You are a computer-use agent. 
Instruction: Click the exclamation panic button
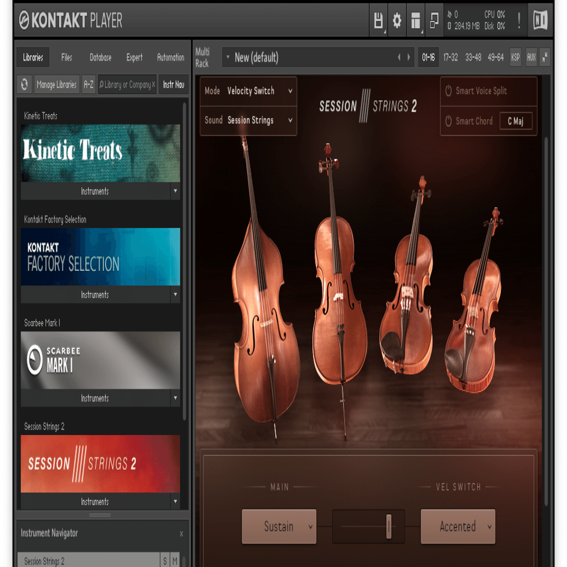[x=519, y=20]
